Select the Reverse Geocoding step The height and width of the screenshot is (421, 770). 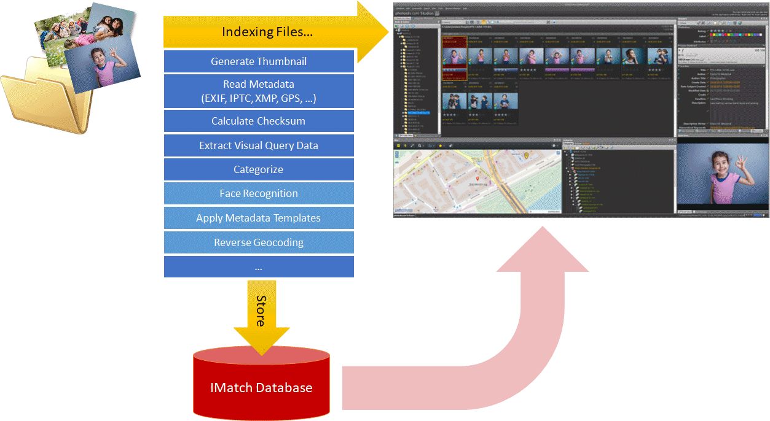[x=259, y=242]
